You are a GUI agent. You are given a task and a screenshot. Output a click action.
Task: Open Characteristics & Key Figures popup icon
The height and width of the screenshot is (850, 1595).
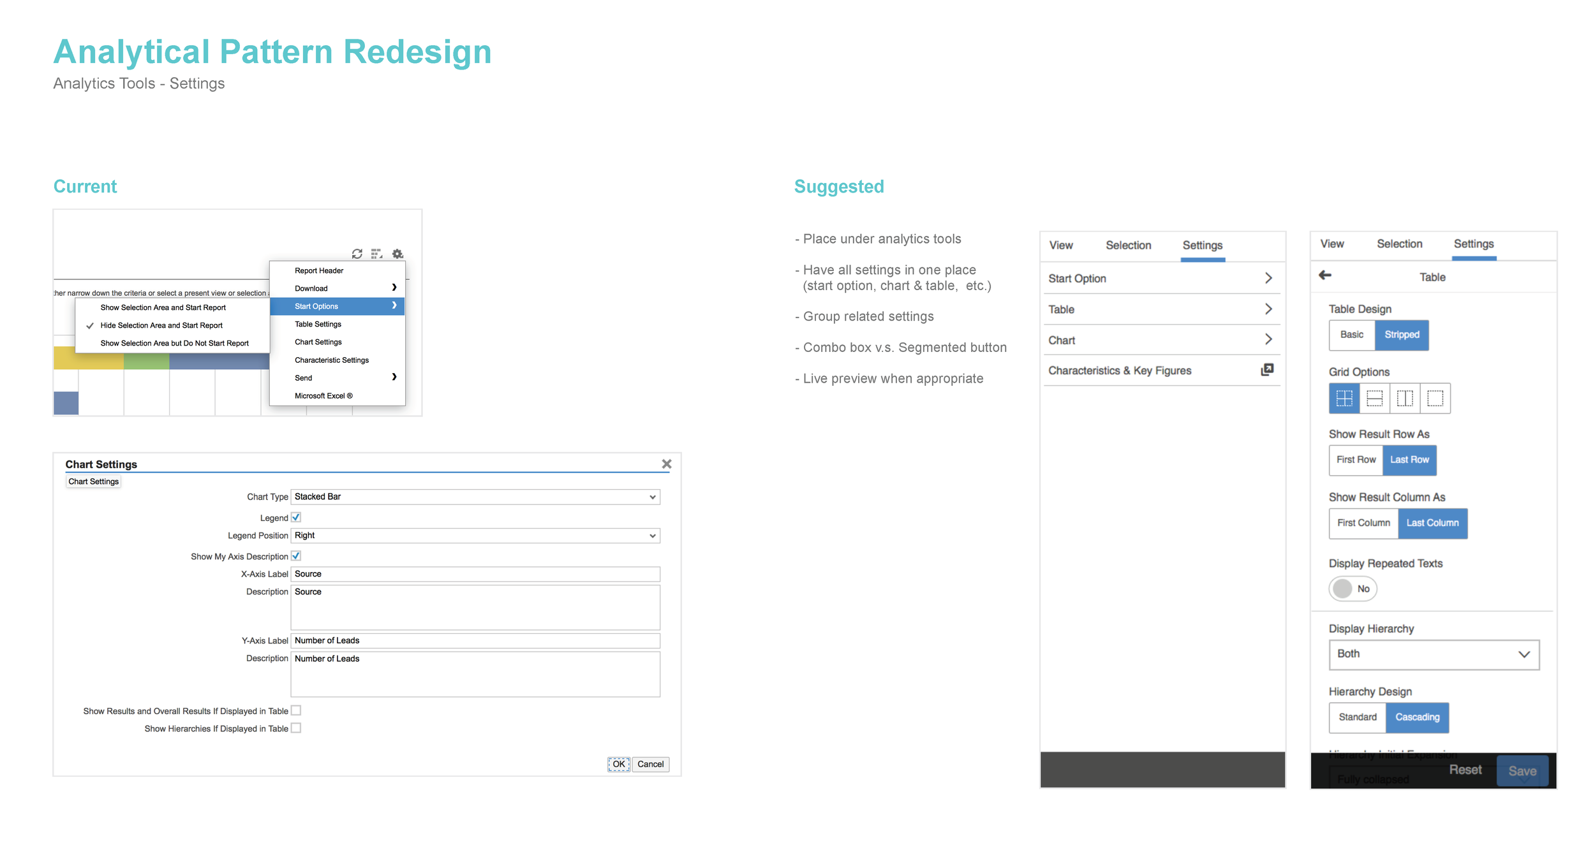tap(1268, 370)
